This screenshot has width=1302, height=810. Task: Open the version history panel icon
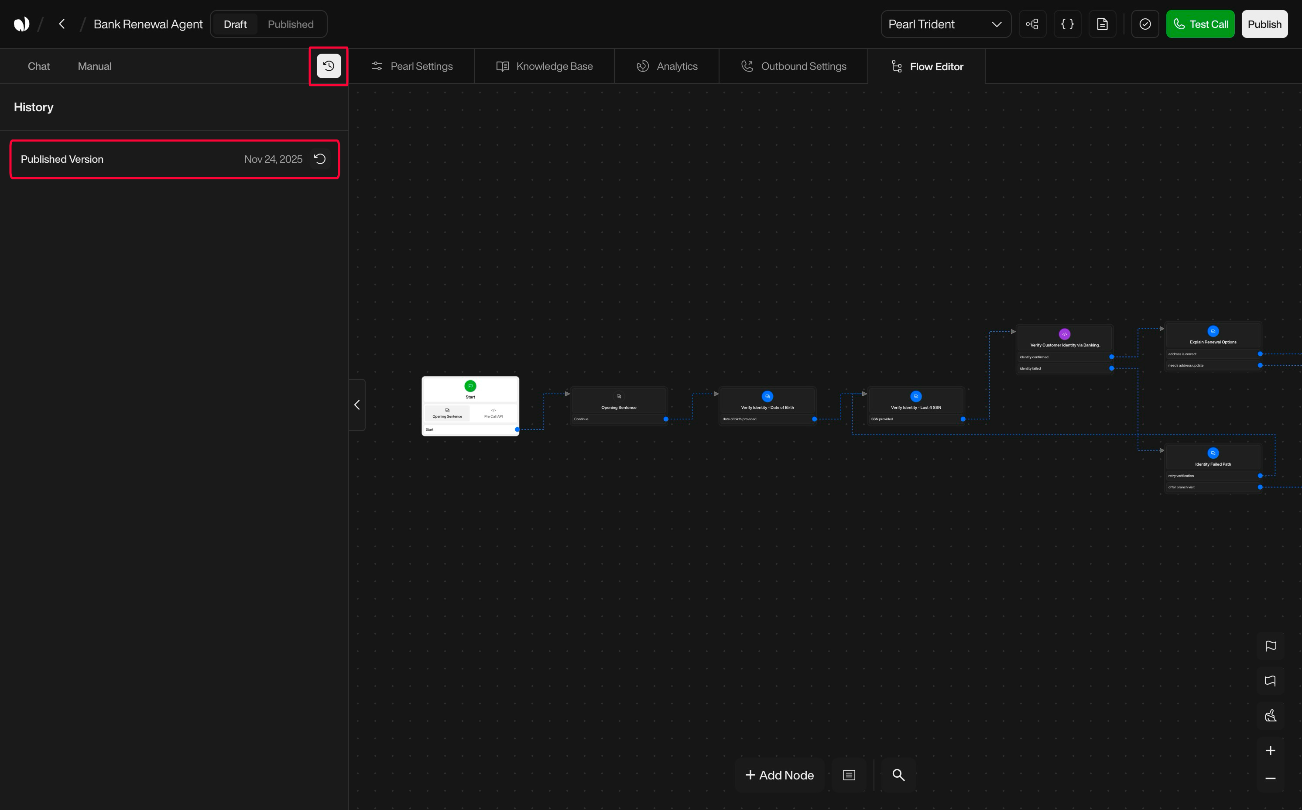tap(328, 66)
